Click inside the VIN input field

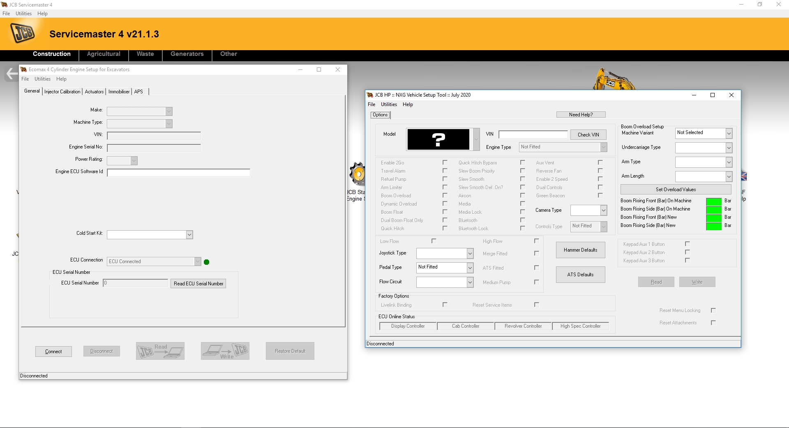click(533, 134)
